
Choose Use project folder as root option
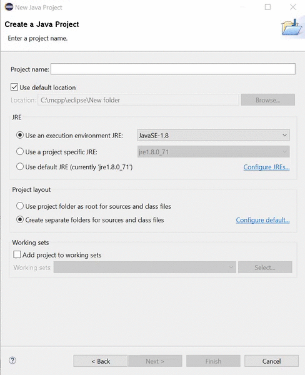click(x=20, y=206)
